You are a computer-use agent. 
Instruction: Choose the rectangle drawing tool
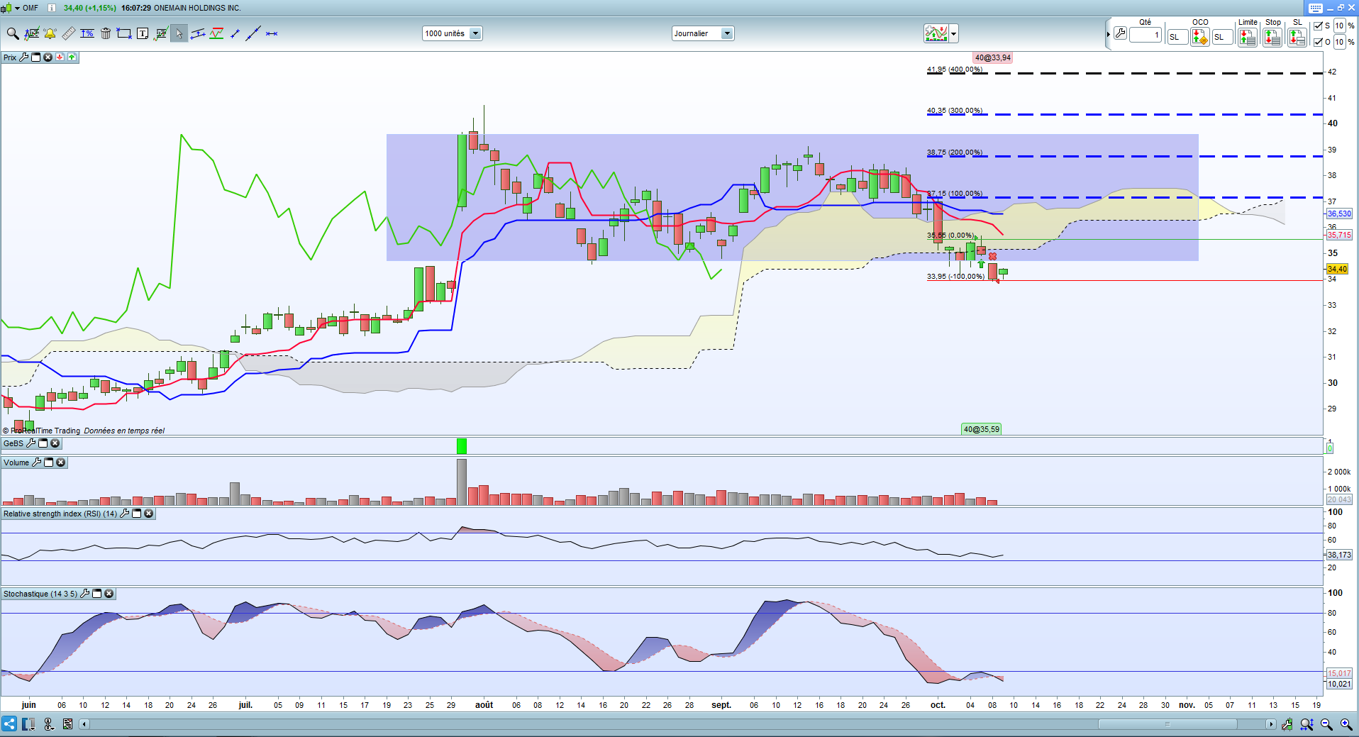[x=124, y=33]
